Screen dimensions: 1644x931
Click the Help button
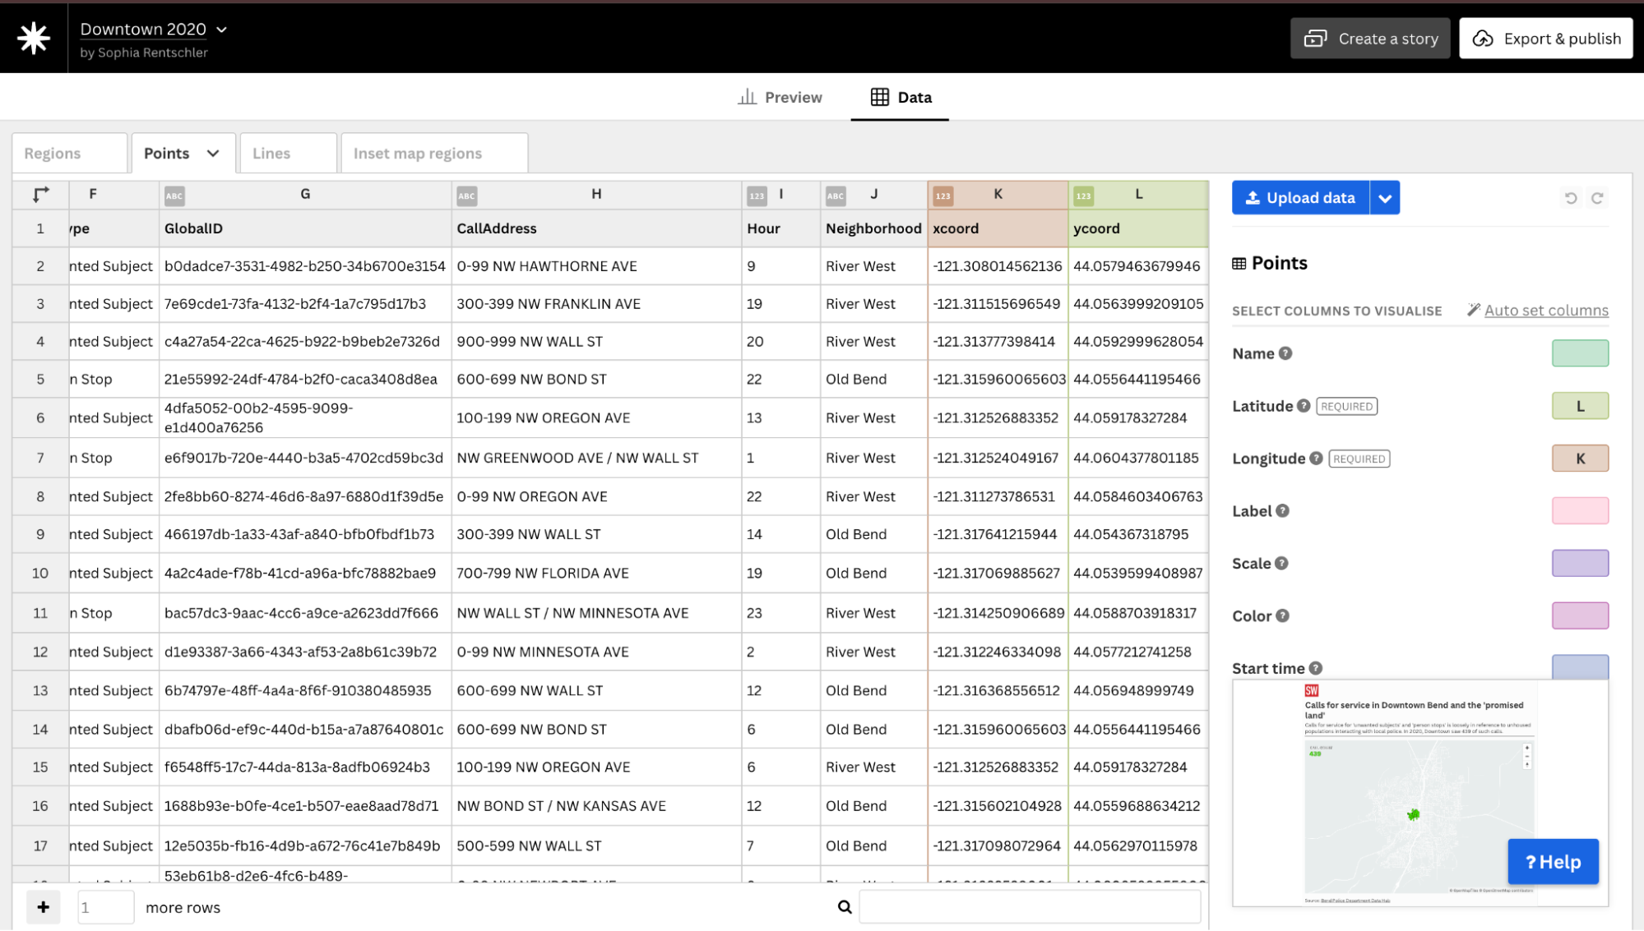[x=1553, y=861]
